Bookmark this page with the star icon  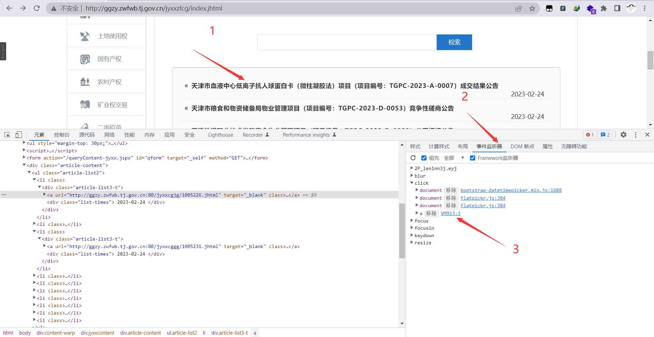click(x=532, y=9)
